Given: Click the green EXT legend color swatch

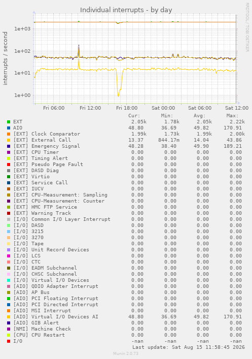Looking at the screenshot, I should coord(9,122).
